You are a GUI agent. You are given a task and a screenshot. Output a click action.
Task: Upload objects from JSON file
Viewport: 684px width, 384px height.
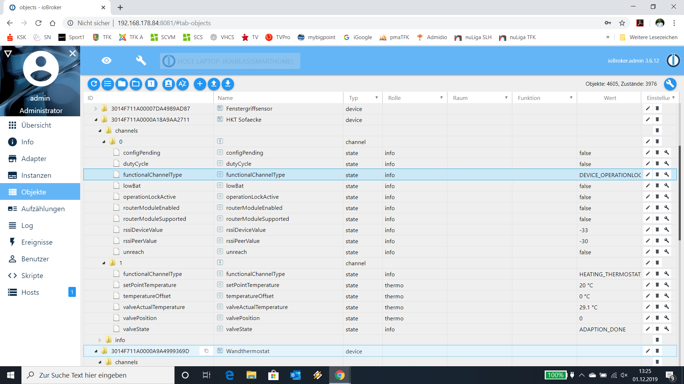click(214, 84)
